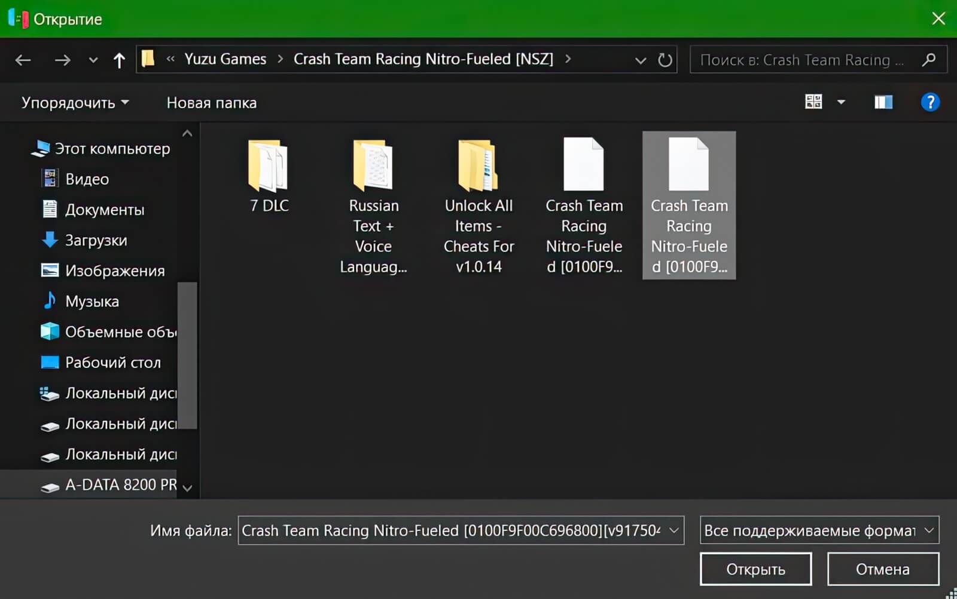Select the 7 DLC folder
Screen dimensions: 957x599
pos(269,176)
